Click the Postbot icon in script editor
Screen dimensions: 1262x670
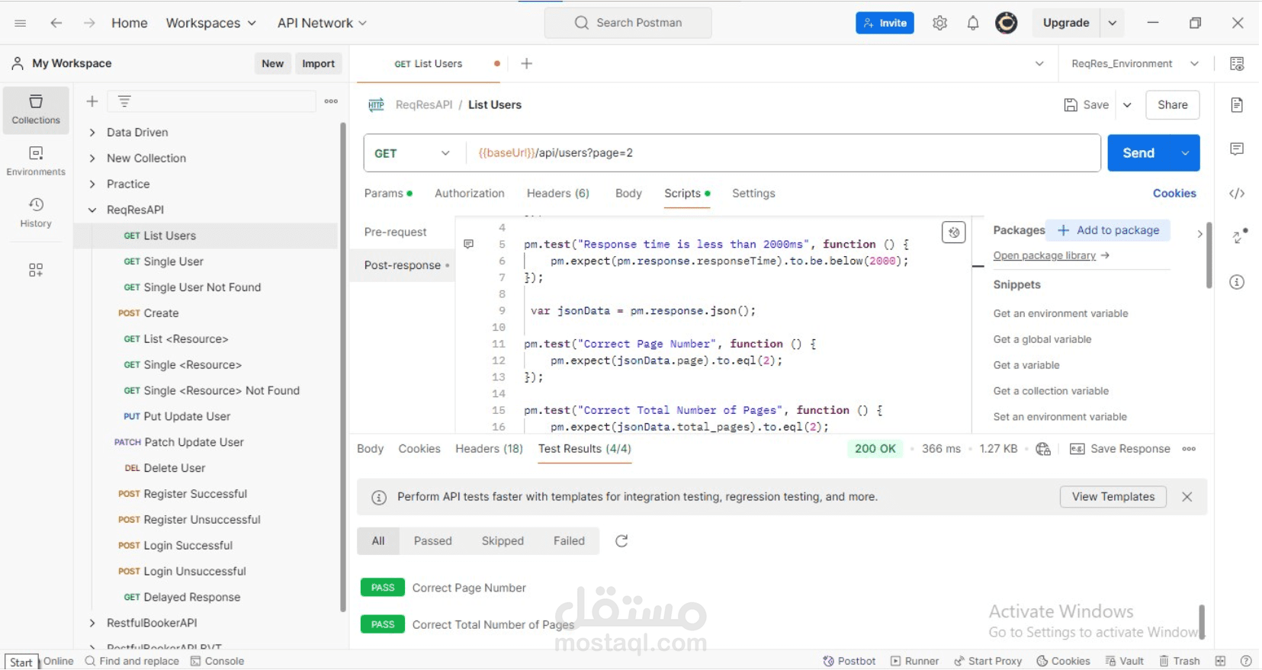953,232
